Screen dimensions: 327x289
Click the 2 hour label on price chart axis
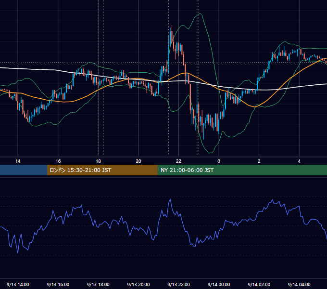coord(259,161)
